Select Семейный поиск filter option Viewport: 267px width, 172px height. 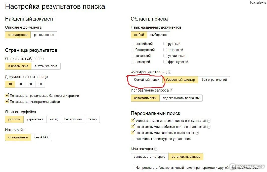coord(147,80)
